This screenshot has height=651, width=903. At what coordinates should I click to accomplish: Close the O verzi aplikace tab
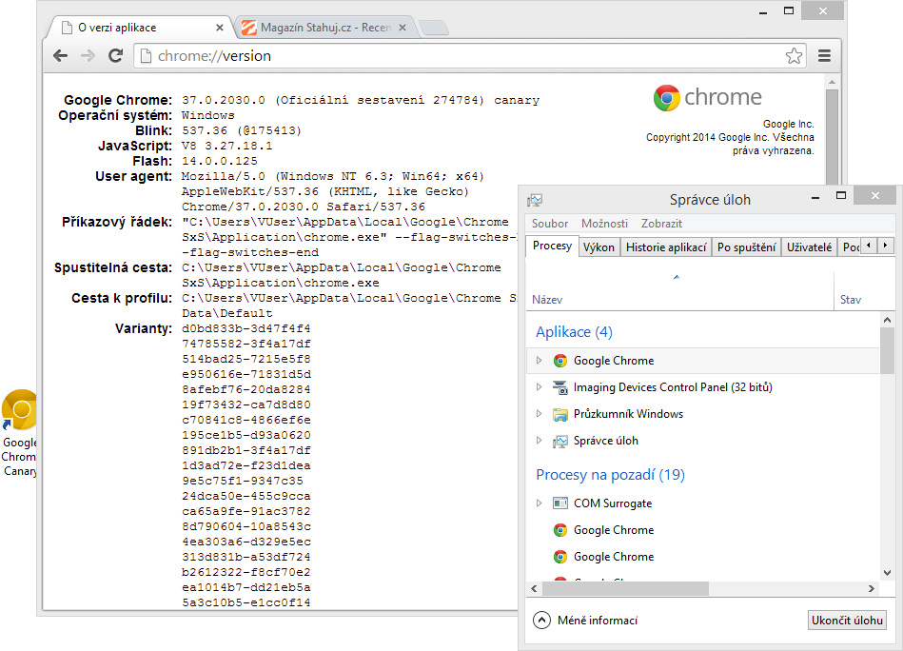point(220,28)
